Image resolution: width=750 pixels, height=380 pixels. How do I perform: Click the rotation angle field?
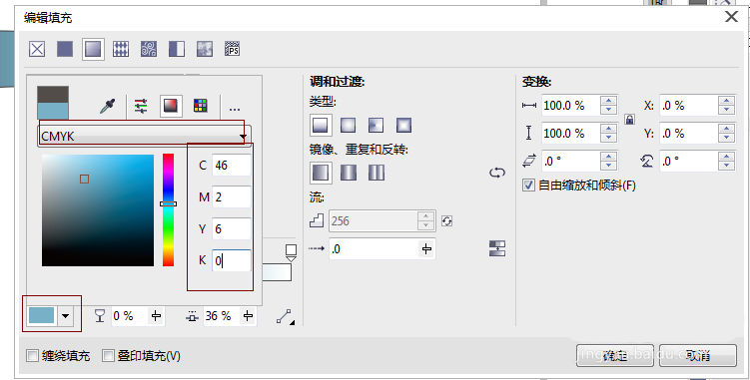click(x=689, y=162)
